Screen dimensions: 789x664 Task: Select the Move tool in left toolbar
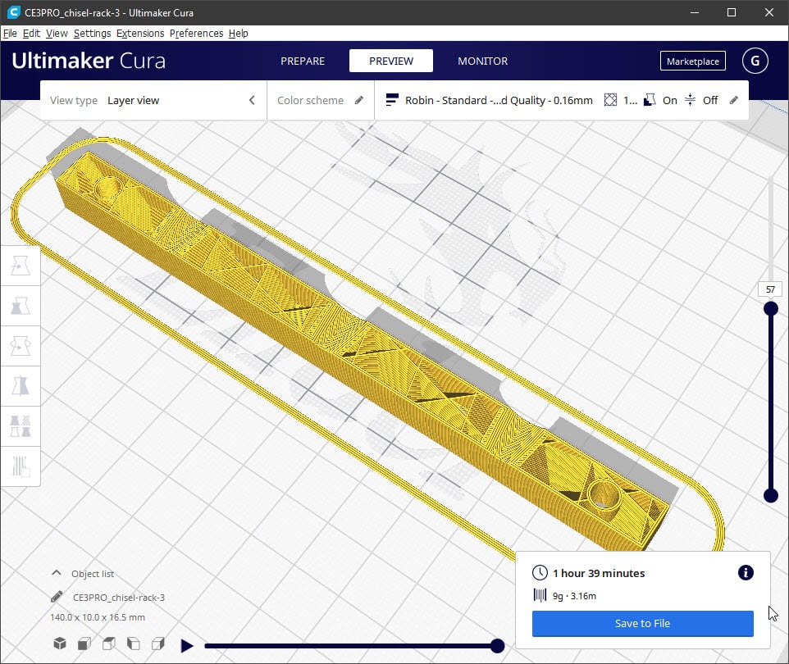click(x=21, y=266)
